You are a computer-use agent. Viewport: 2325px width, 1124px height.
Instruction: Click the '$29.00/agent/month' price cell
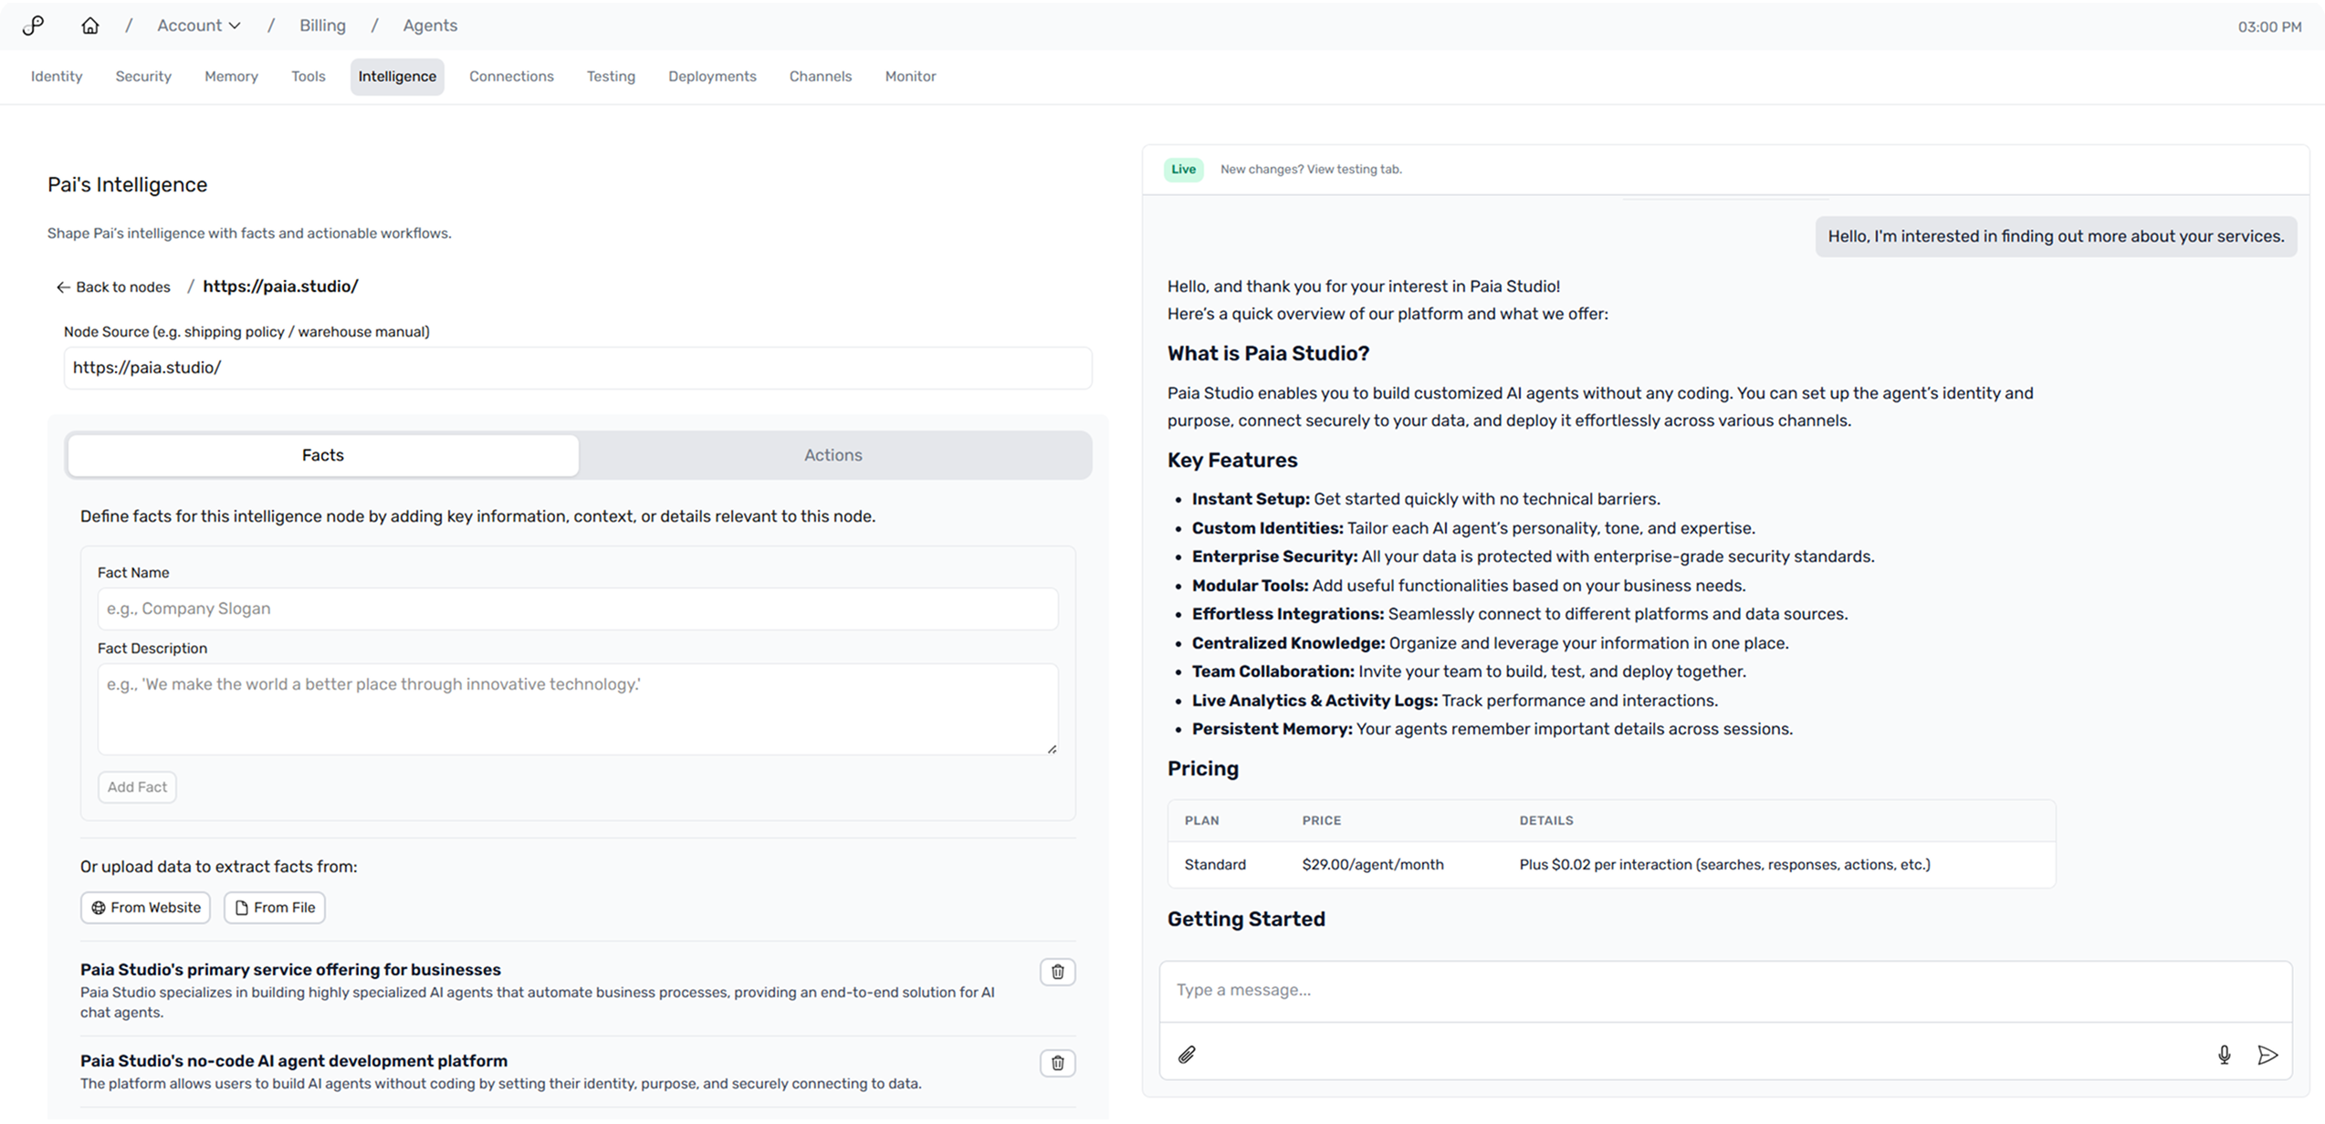(1372, 865)
